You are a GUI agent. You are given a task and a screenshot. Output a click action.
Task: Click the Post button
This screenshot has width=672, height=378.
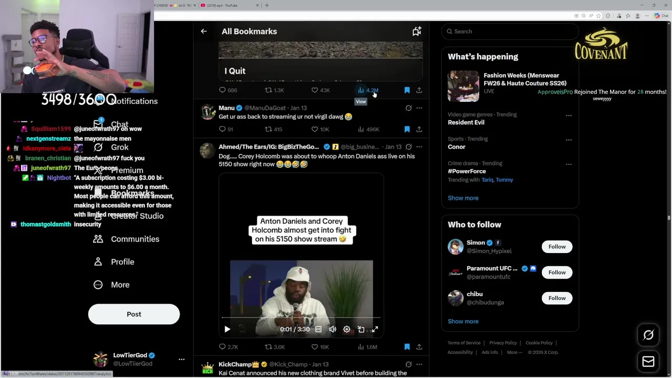point(134,314)
